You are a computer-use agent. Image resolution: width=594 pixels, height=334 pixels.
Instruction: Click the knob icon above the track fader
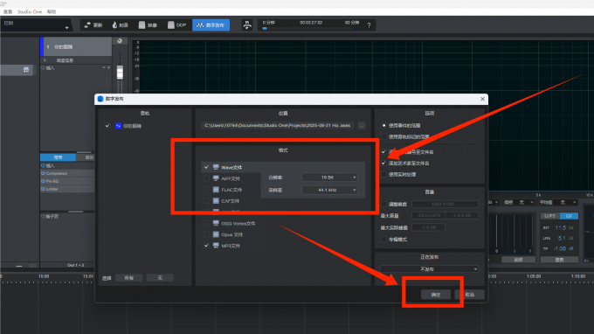120,41
